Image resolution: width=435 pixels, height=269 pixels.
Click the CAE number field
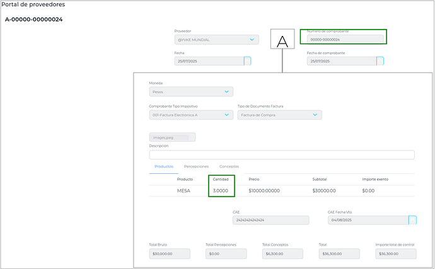point(271,220)
